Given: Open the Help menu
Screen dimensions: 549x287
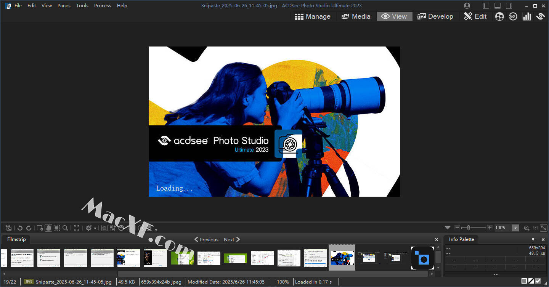Looking at the screenshot, I should pos(122,6).
